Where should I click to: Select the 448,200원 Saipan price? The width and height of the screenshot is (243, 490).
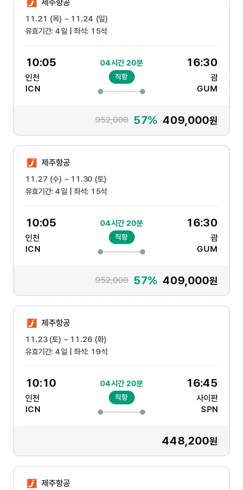(190, 441)
